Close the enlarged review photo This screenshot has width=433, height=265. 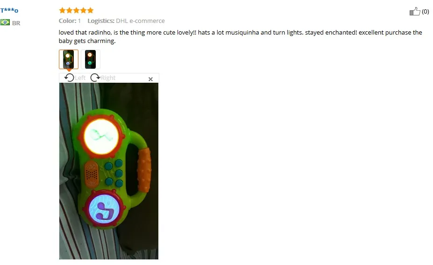click(150, 79)
